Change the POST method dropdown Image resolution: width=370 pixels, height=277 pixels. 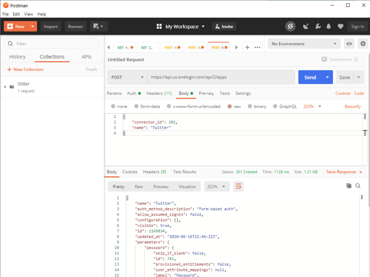pos(128,77)
